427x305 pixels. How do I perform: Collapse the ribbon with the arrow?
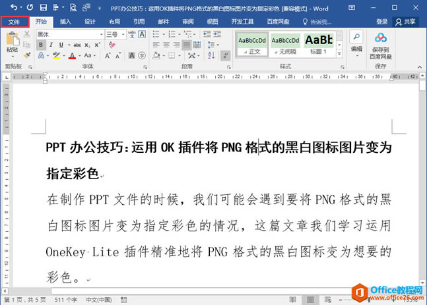pyautogui.click(x=420, y=67)
